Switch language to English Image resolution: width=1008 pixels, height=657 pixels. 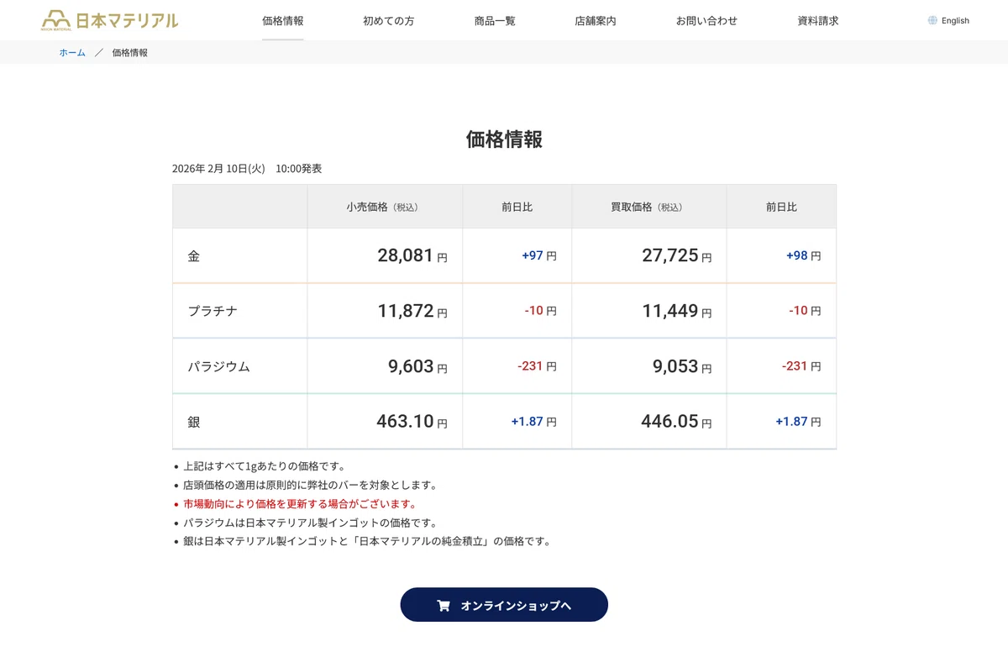[x=955, y=20]
